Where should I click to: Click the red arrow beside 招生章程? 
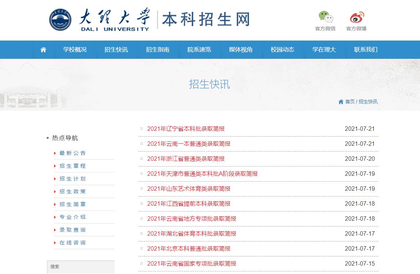(55, 166)
